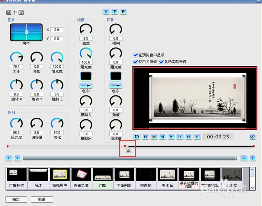262x206 pixels.
Task: Jump to the start of clip
Action: click(145, 137)
